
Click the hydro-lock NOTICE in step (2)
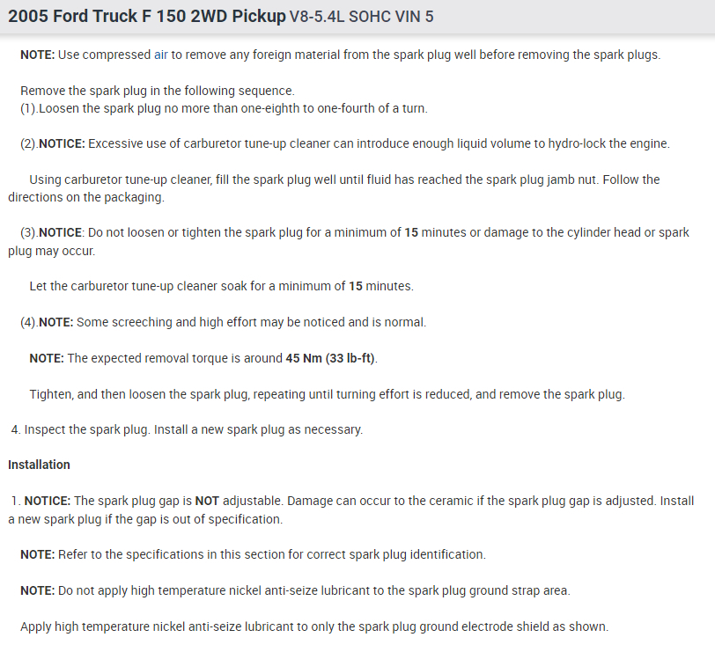[344, 143]
